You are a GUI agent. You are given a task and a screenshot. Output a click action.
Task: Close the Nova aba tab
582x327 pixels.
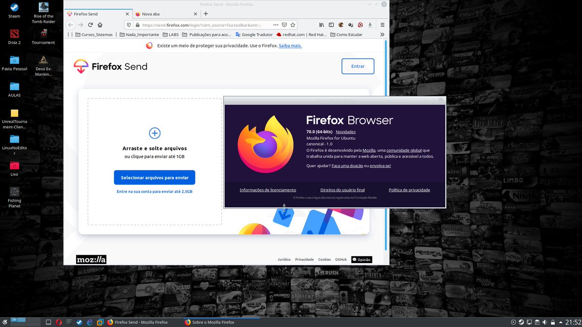click(195, 14)
